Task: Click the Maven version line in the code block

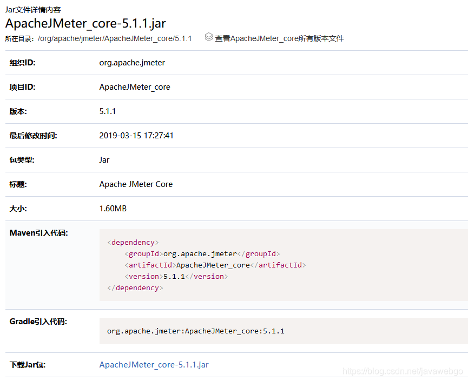Action: pos(176,276)
